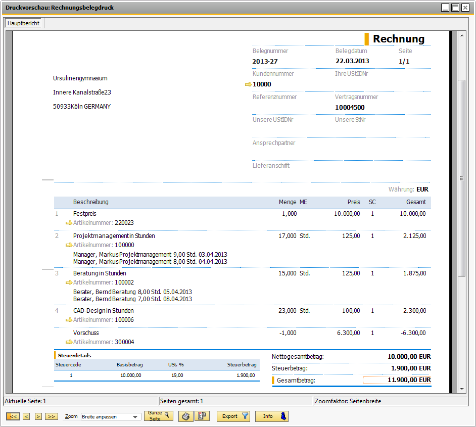Viewport: 476px width, 427px height.
Task: Click the print settings icon next to printer
Action: pos(202,416)
